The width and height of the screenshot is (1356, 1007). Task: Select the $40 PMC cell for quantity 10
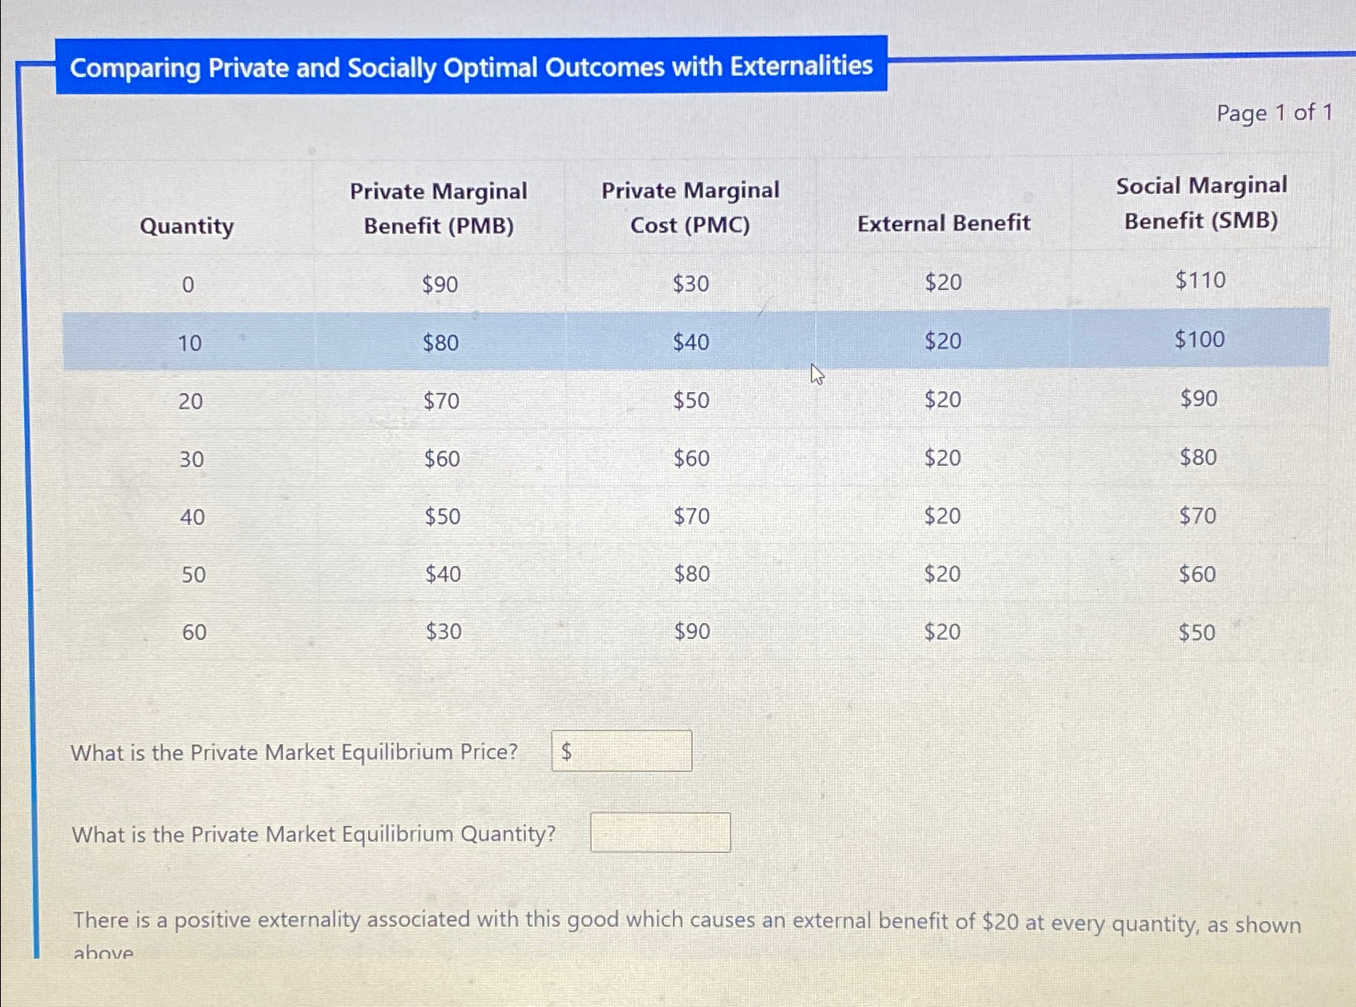tap(690, 342)
